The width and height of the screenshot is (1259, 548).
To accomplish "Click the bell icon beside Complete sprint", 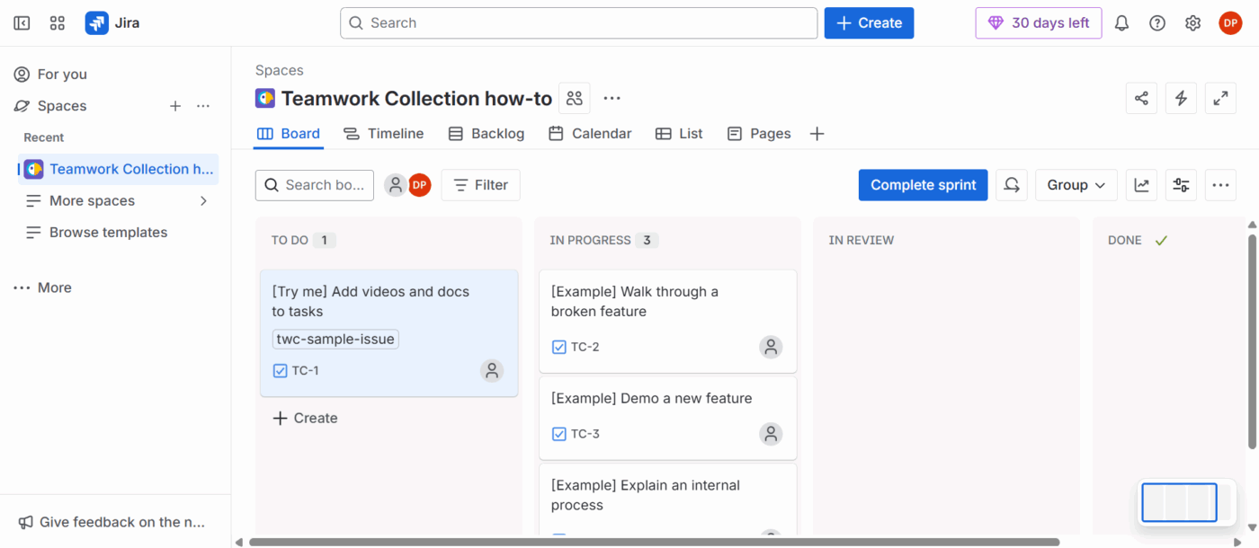I will click(x=1011, y=185).
